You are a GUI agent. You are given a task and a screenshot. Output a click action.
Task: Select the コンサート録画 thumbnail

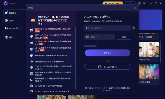click(x=149, y=72)
